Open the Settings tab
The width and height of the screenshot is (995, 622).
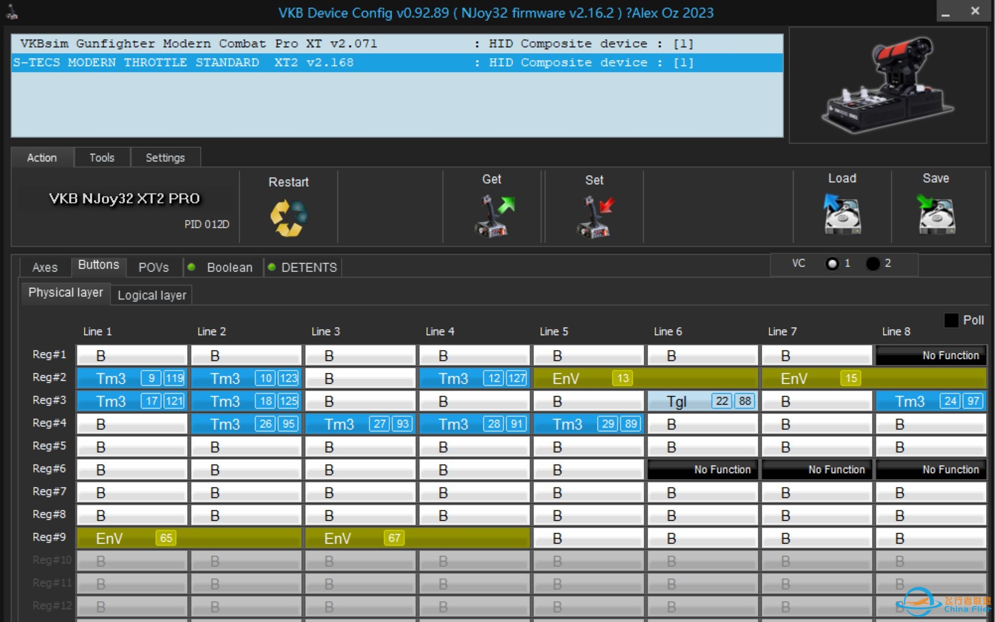165,157
